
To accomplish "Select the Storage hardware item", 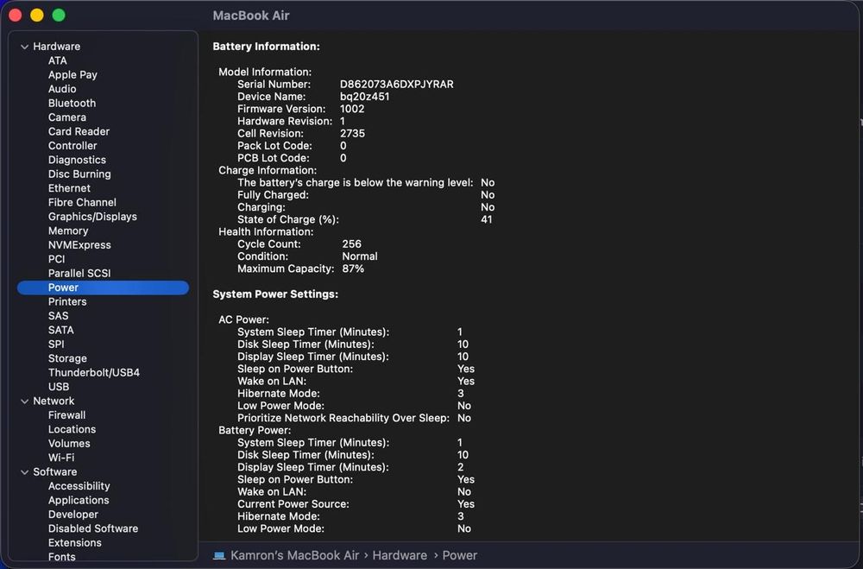I will pos(67,358).
